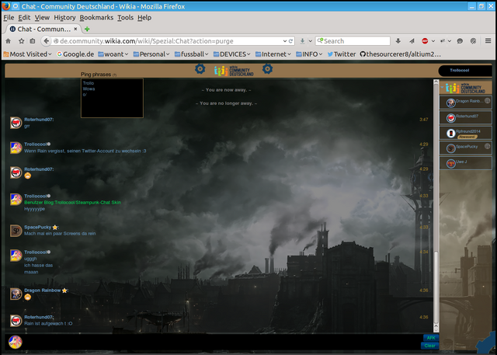497x355 pixels.
Task: Click the small extension icon left of the hamburger group
Action: click(443, 41)
